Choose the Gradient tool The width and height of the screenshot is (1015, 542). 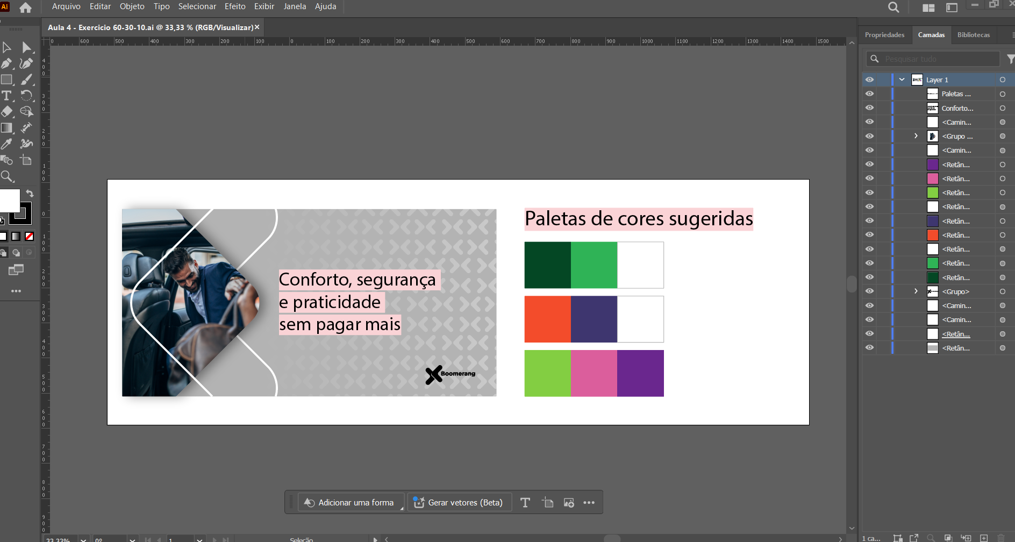tap(7, 128)
